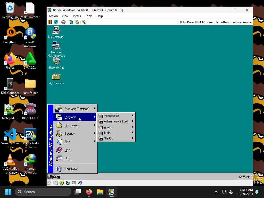
Task: Click the Windows taskbar Search box
Action: click(x=43, y=192)
